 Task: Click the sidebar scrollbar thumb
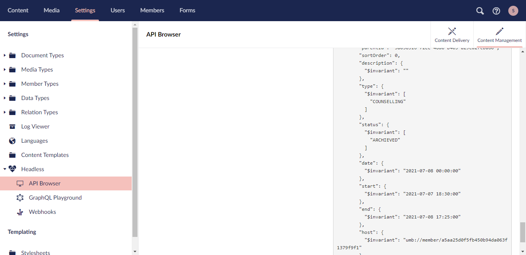[135, 132]
